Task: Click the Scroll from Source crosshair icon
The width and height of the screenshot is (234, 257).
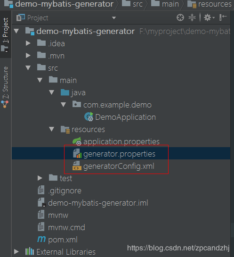Action: [180, 17]
